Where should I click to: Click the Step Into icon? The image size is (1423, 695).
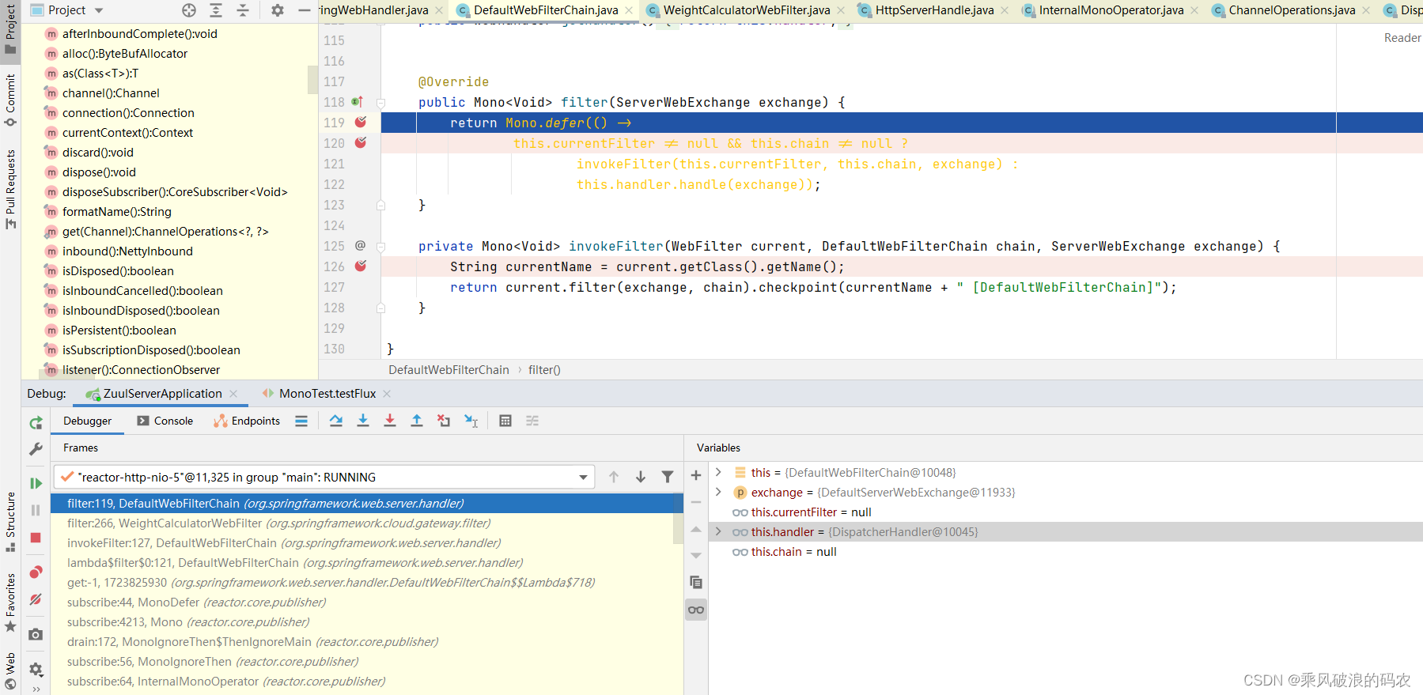pyautogui.click(x=363, y=421)
